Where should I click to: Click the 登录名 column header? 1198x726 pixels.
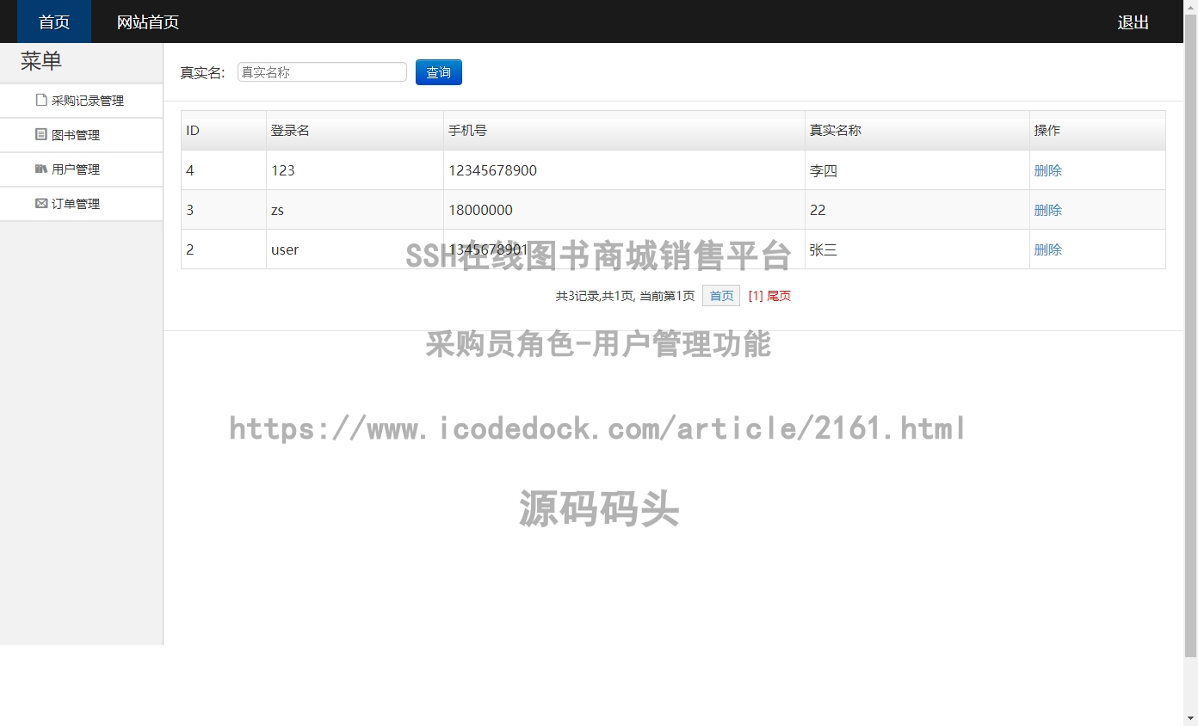[355, 131]
